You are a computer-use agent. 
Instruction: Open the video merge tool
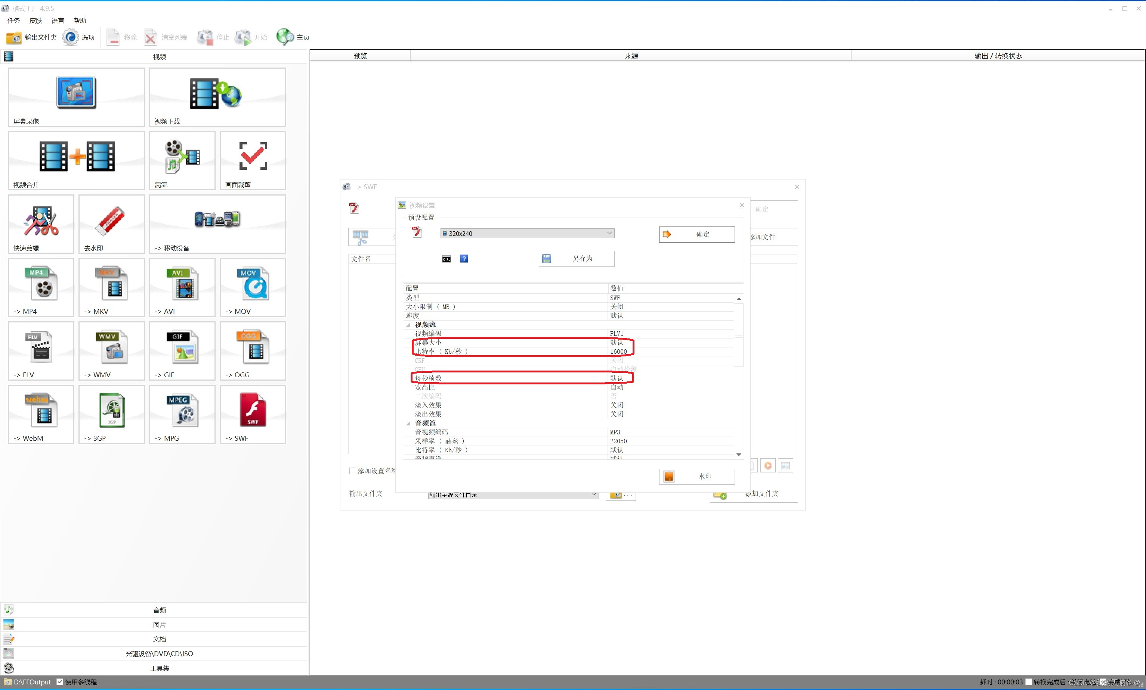click(x=76, y=160)
